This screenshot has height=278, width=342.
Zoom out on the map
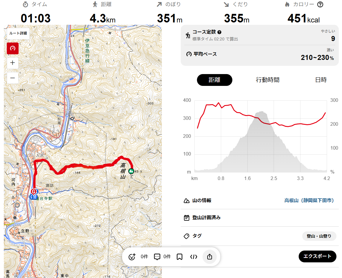tap(13, 78)
